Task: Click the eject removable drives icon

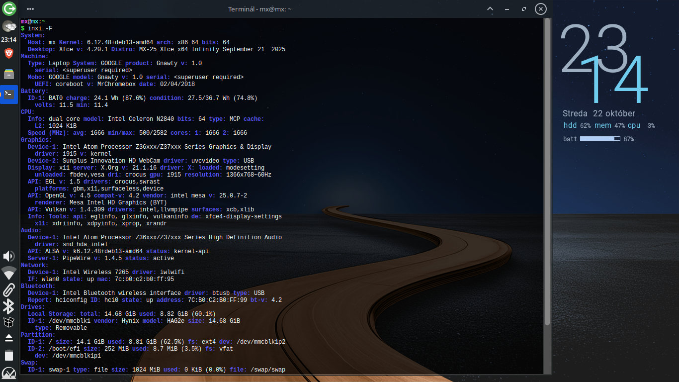Action: pos(9,338)
